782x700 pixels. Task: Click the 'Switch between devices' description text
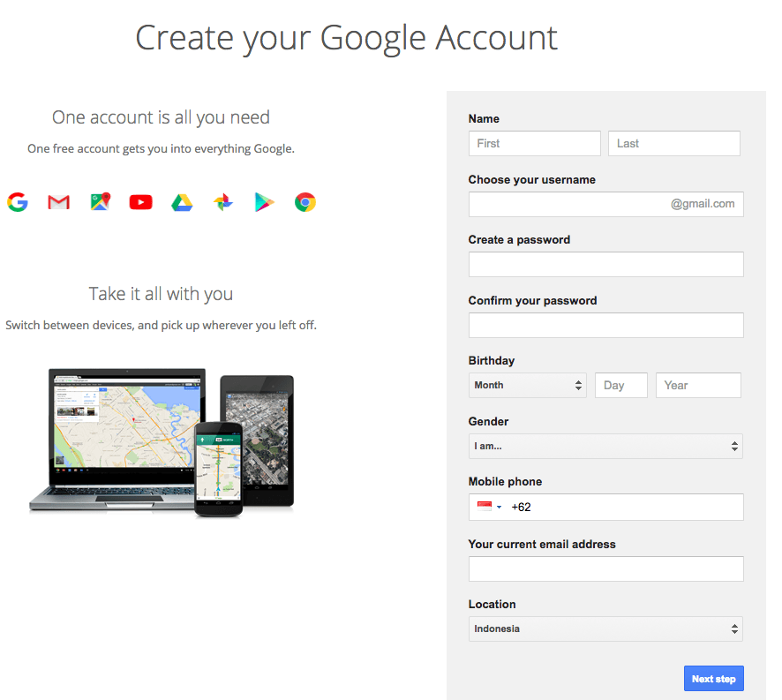161,326
